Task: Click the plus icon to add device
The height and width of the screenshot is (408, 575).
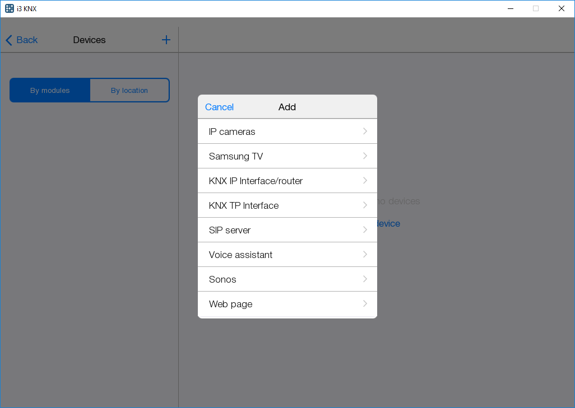Action: (x=166, y=40)
